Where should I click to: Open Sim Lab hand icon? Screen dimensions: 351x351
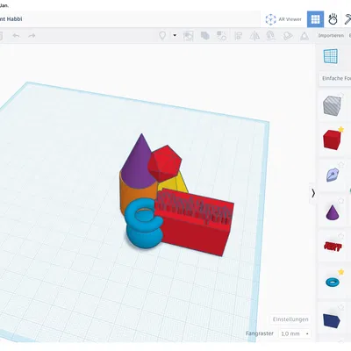(333, 19)
